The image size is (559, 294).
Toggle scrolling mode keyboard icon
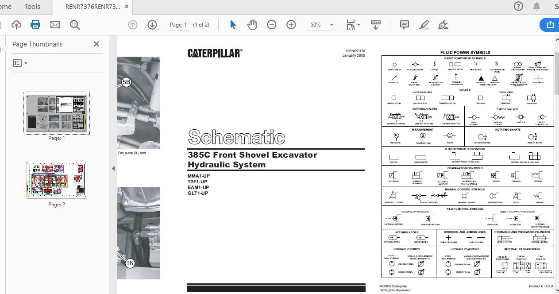(x=376, y=25)
